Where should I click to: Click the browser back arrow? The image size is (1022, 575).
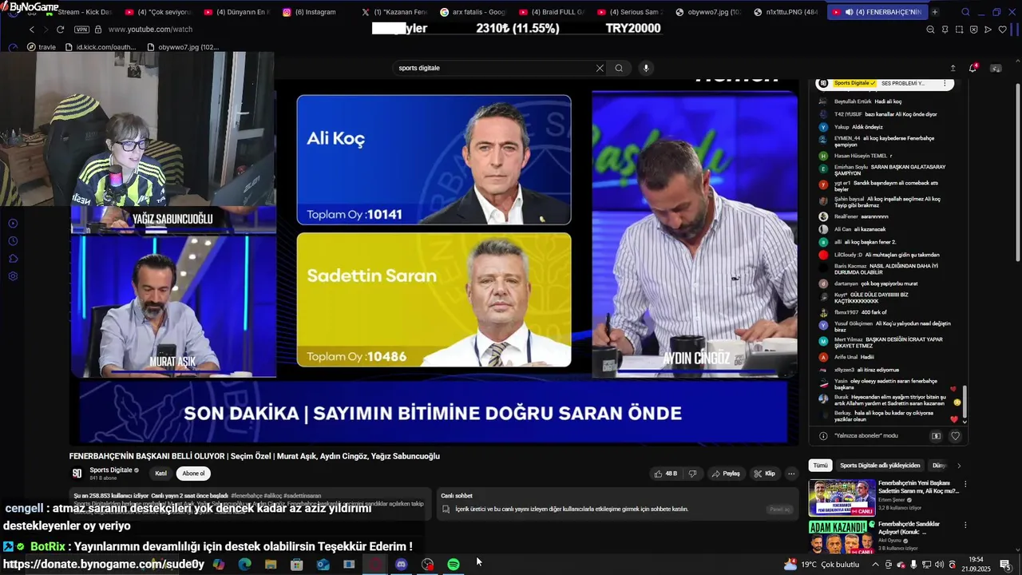pyautogui.click(x=32, y=30)
